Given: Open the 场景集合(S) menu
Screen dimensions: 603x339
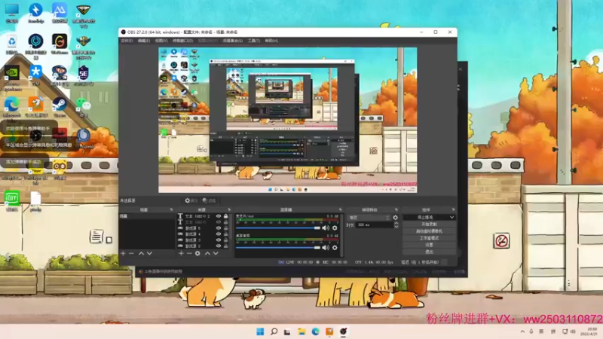Looking at the screenshot, I should coord(233,41).
